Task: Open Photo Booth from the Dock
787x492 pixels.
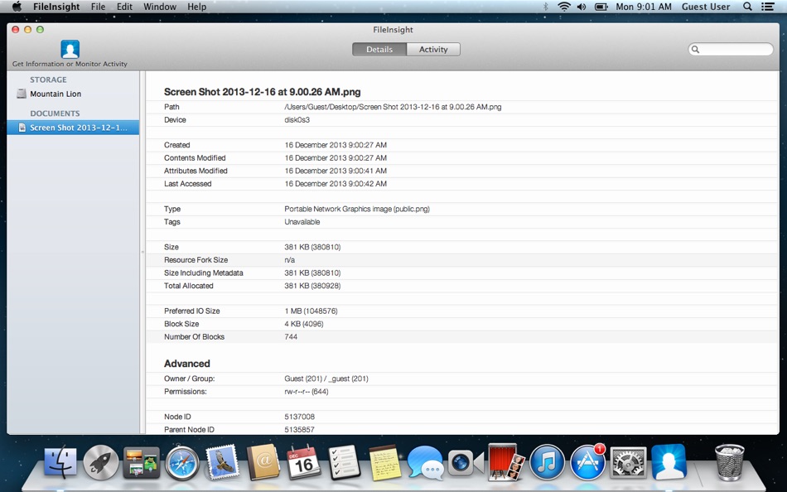Action: 506,462
